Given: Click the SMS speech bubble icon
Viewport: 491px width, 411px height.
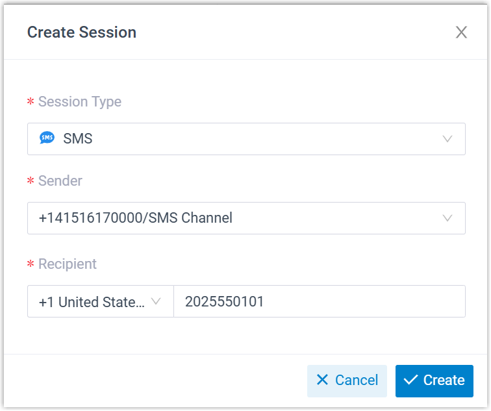Looking at the screenshot, I should [47, 138].
